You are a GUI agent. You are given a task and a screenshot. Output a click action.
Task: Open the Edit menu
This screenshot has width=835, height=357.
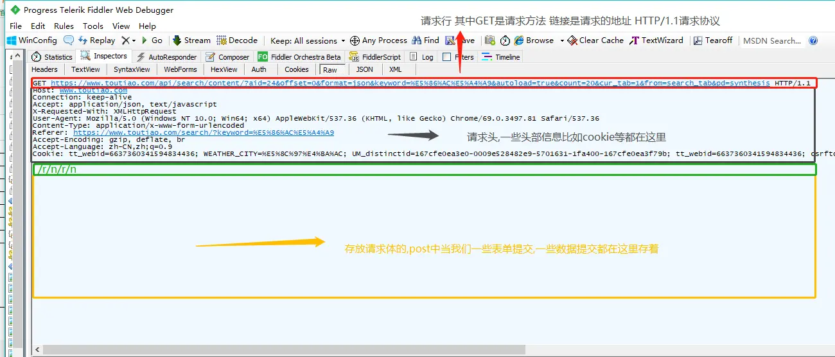(38, 26)
